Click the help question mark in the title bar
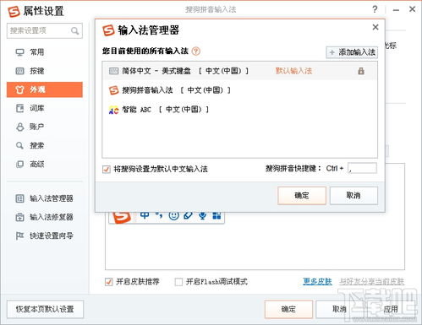This screenshot has width=422, height=325. pyautogui.click(x=375, y=9)
